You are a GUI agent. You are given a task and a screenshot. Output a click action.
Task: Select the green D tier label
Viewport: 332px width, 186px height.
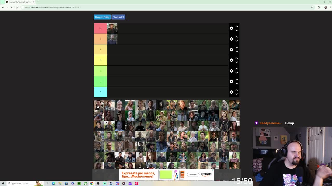pyautogui.click(x=100, y=81)
